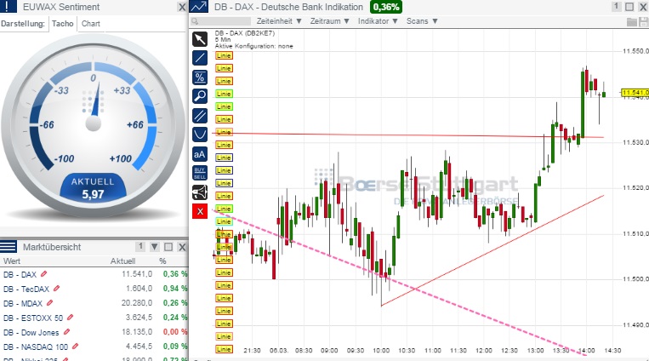This screenshot has height=361, width=649.
Task: Open the Zeitraum dropdown
Action: [x=330, y=21]
